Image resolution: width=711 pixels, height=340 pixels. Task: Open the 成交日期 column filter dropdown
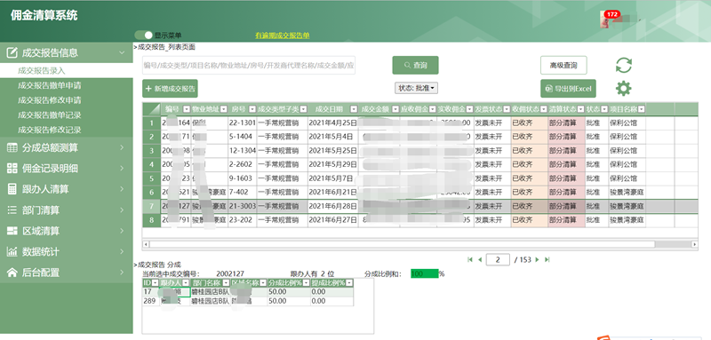[x=354, y=109]
